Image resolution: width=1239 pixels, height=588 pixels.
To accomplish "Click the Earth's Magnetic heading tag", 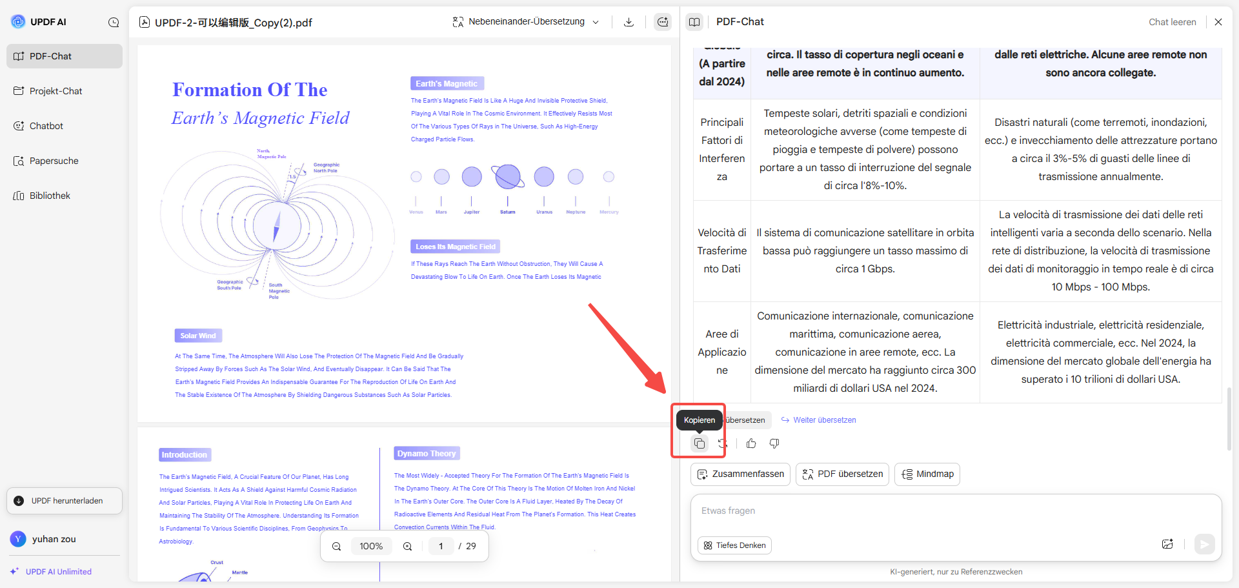I will point(447,84).
